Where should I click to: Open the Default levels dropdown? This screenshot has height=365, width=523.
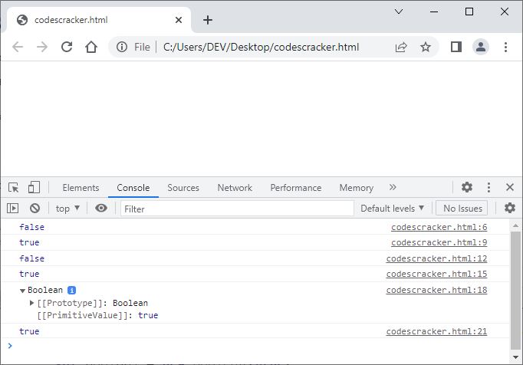pyautogui.click(x=393, y=209)
